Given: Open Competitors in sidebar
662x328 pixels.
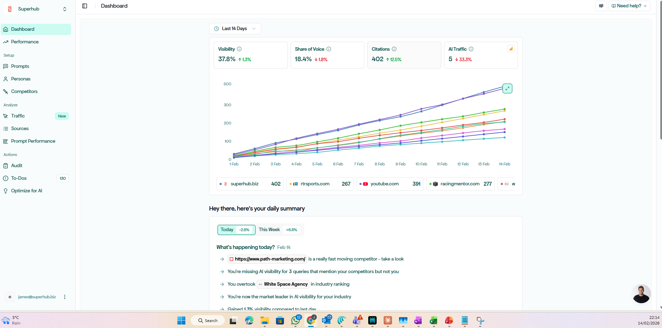Looking at the screenshot, I should coord(36,92).
